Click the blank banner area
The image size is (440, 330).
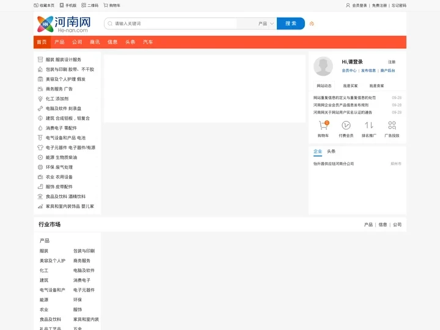pyautogui.click(x=205, y=89)
